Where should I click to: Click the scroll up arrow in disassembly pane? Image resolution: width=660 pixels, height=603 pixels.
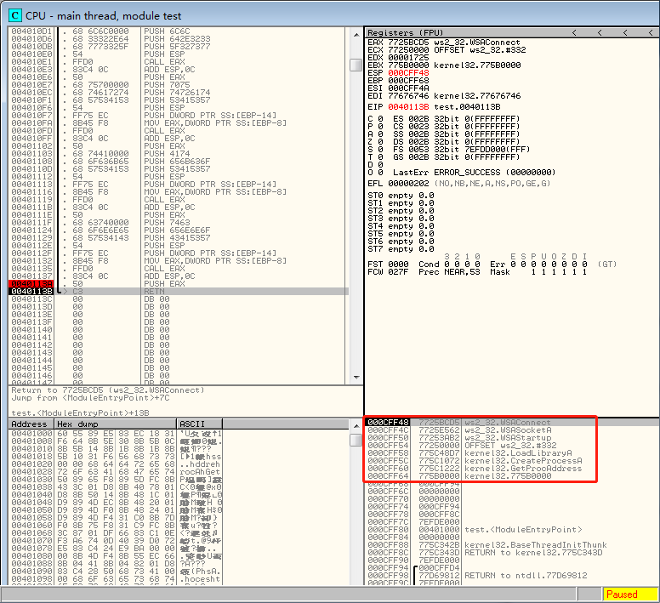coord(356,32)
